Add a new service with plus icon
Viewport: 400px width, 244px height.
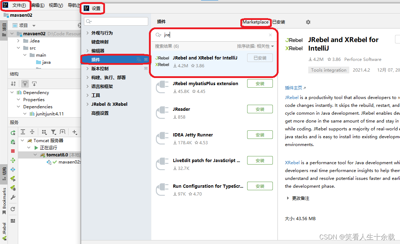tap(75, 132)
